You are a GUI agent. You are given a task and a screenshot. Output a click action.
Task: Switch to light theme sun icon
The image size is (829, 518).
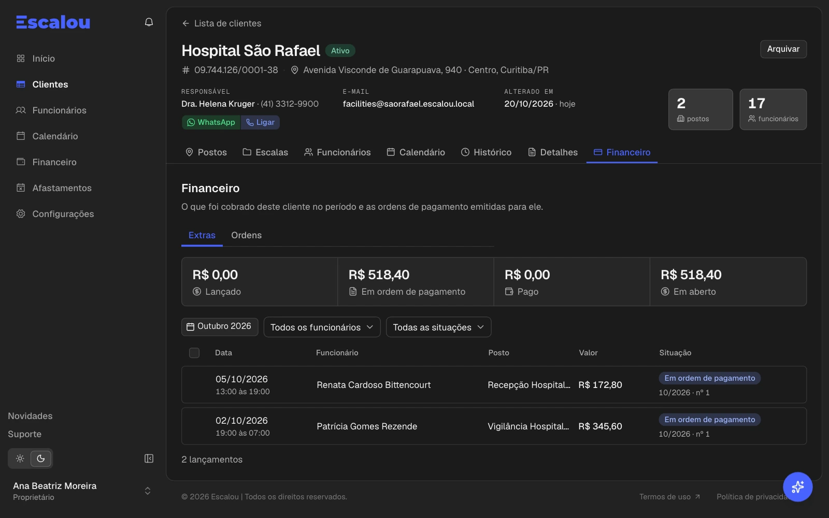tap(20, 458)
